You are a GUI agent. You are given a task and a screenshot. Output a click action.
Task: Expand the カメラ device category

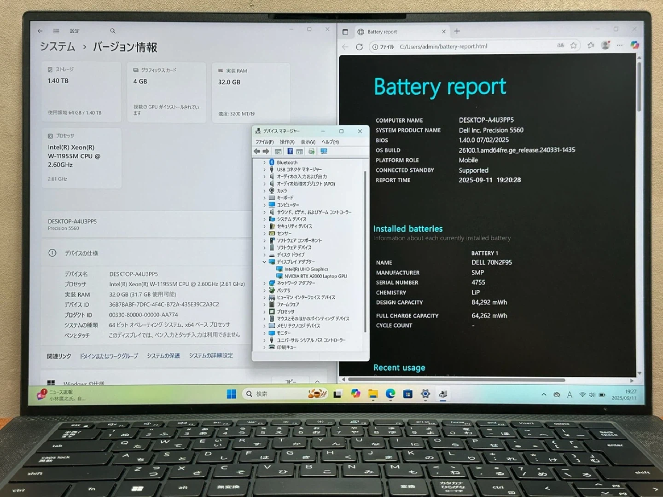pyautogui.click(x=264, y=191)
